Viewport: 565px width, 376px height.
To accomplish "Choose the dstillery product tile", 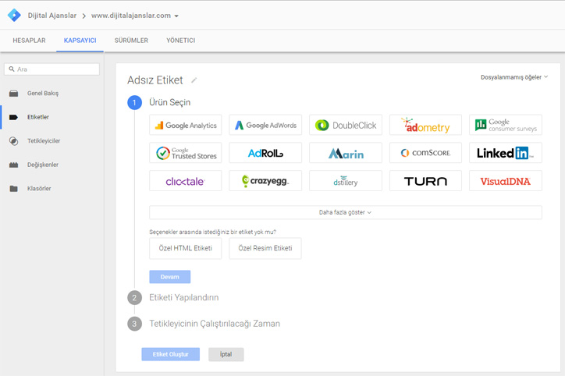I will click(346, 181).
